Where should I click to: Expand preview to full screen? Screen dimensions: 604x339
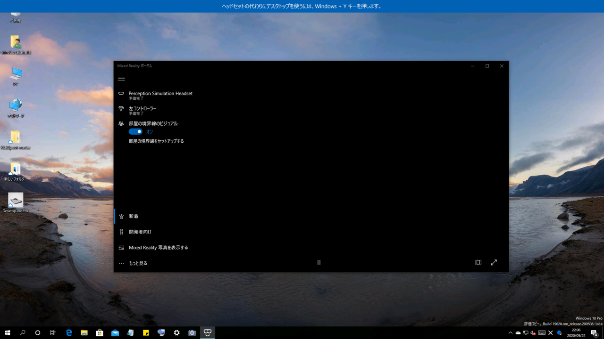point(494,262)
